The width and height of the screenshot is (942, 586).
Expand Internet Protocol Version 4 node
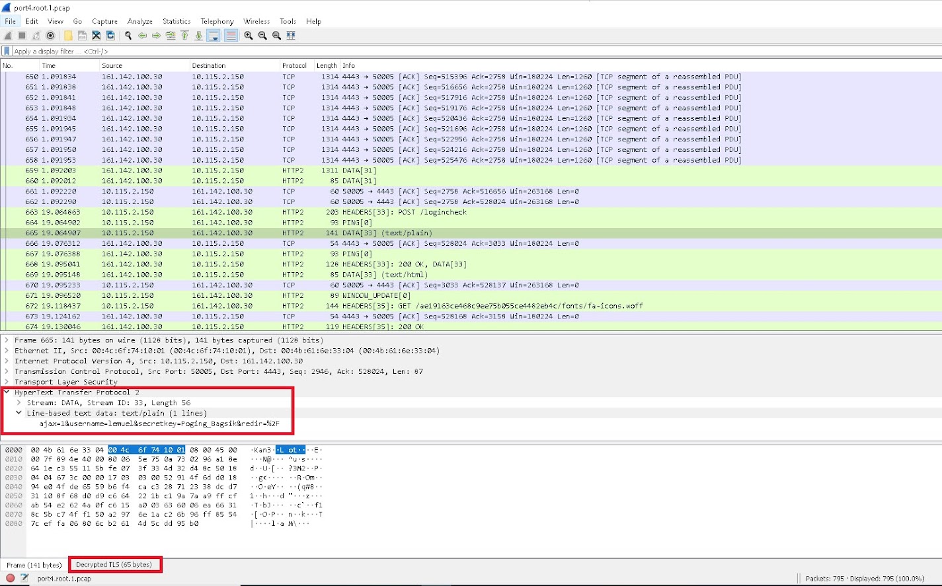tap(7, 361)
